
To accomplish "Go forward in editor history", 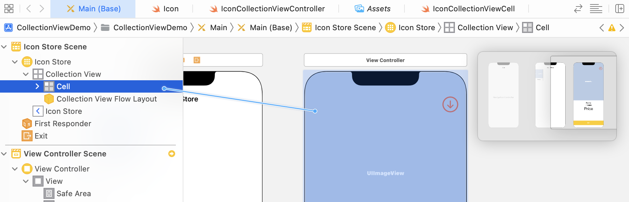I will tap(41, 9).
